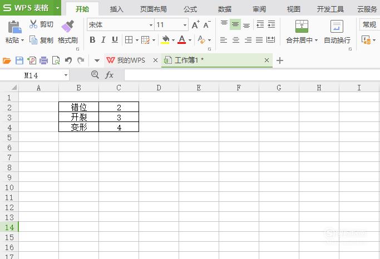Open the 开发工具 tab
This screenshot has height=259, width=380.
[x=330, y=9]
